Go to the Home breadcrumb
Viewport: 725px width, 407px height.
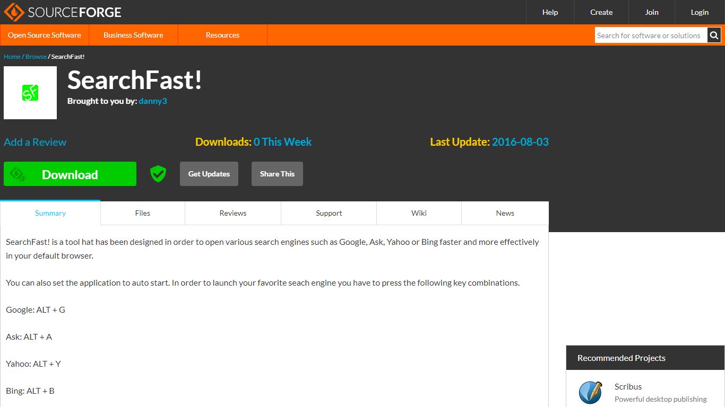coord(12,57)
